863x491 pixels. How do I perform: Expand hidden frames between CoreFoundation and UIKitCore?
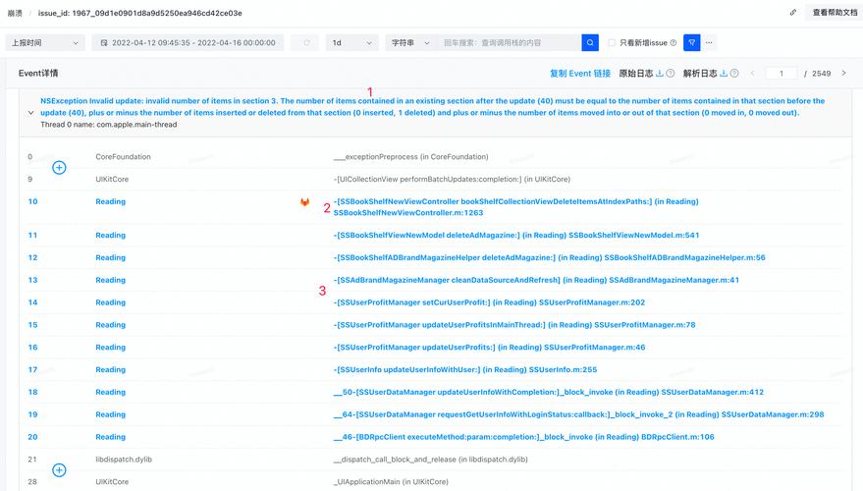[59, 168]
